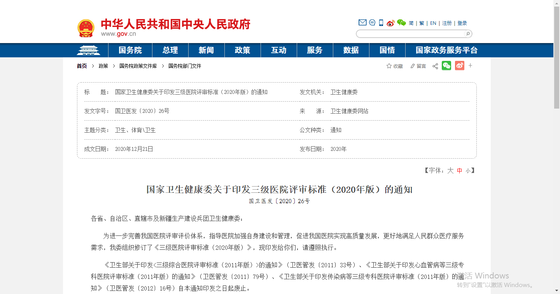Click the red square Weibo share button

click(460, 66)
